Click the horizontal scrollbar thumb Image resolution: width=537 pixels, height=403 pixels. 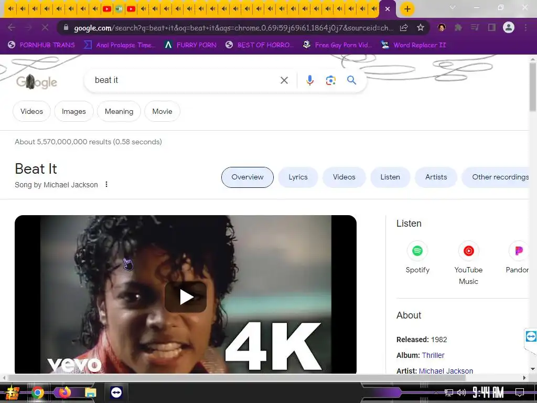[237, 378]
